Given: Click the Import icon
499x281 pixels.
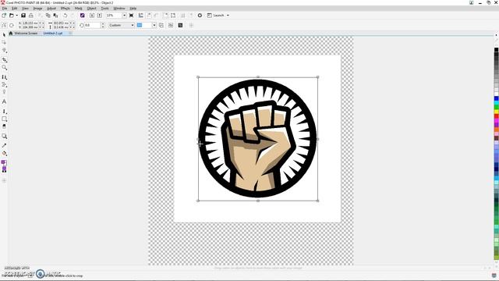Looking at the screenshot, I should (92, 16).
